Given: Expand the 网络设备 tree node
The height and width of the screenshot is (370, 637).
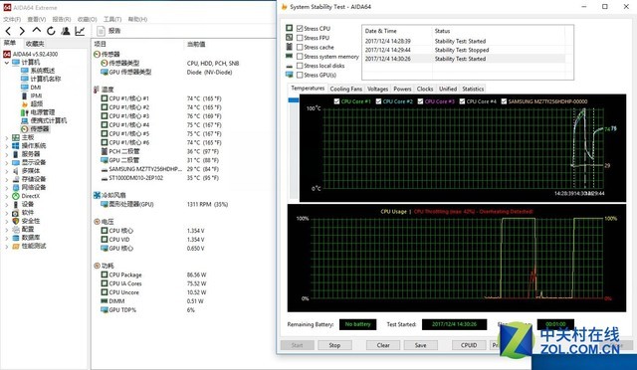Looking at the screenshot, I should (x=7, y=188).
